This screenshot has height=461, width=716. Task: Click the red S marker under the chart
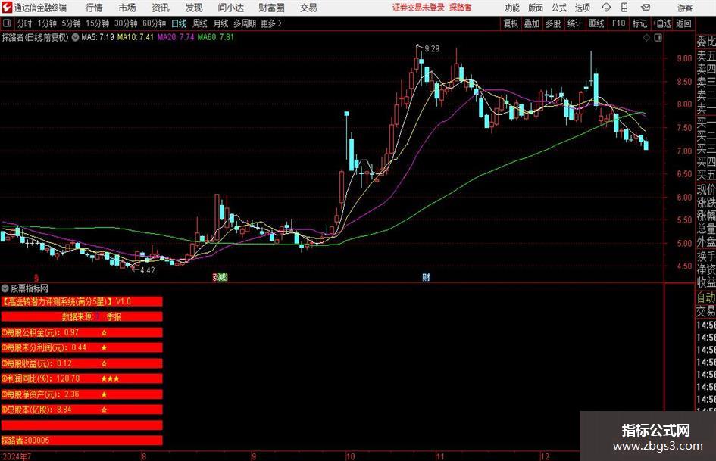[x=36, y=277]
